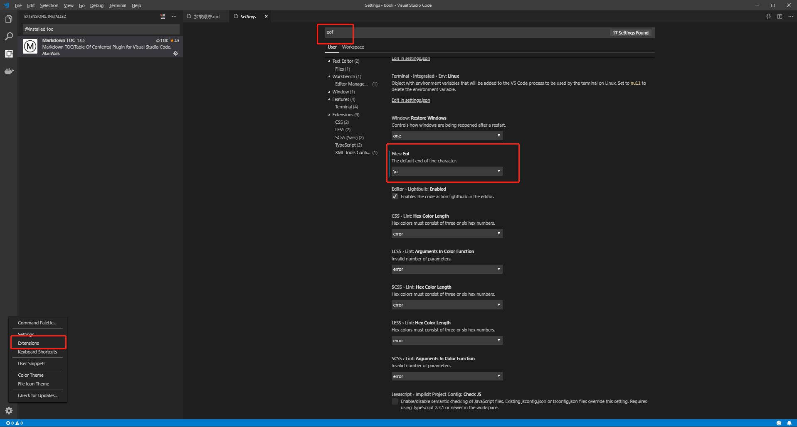Image resolution: width=797 pixels, height=427 pixels.
Task: Open the File menu
Action: click(18, 5)
